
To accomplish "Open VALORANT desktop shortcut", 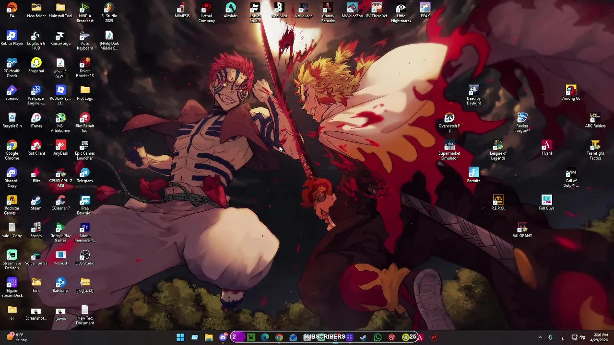I will point(522,230).
